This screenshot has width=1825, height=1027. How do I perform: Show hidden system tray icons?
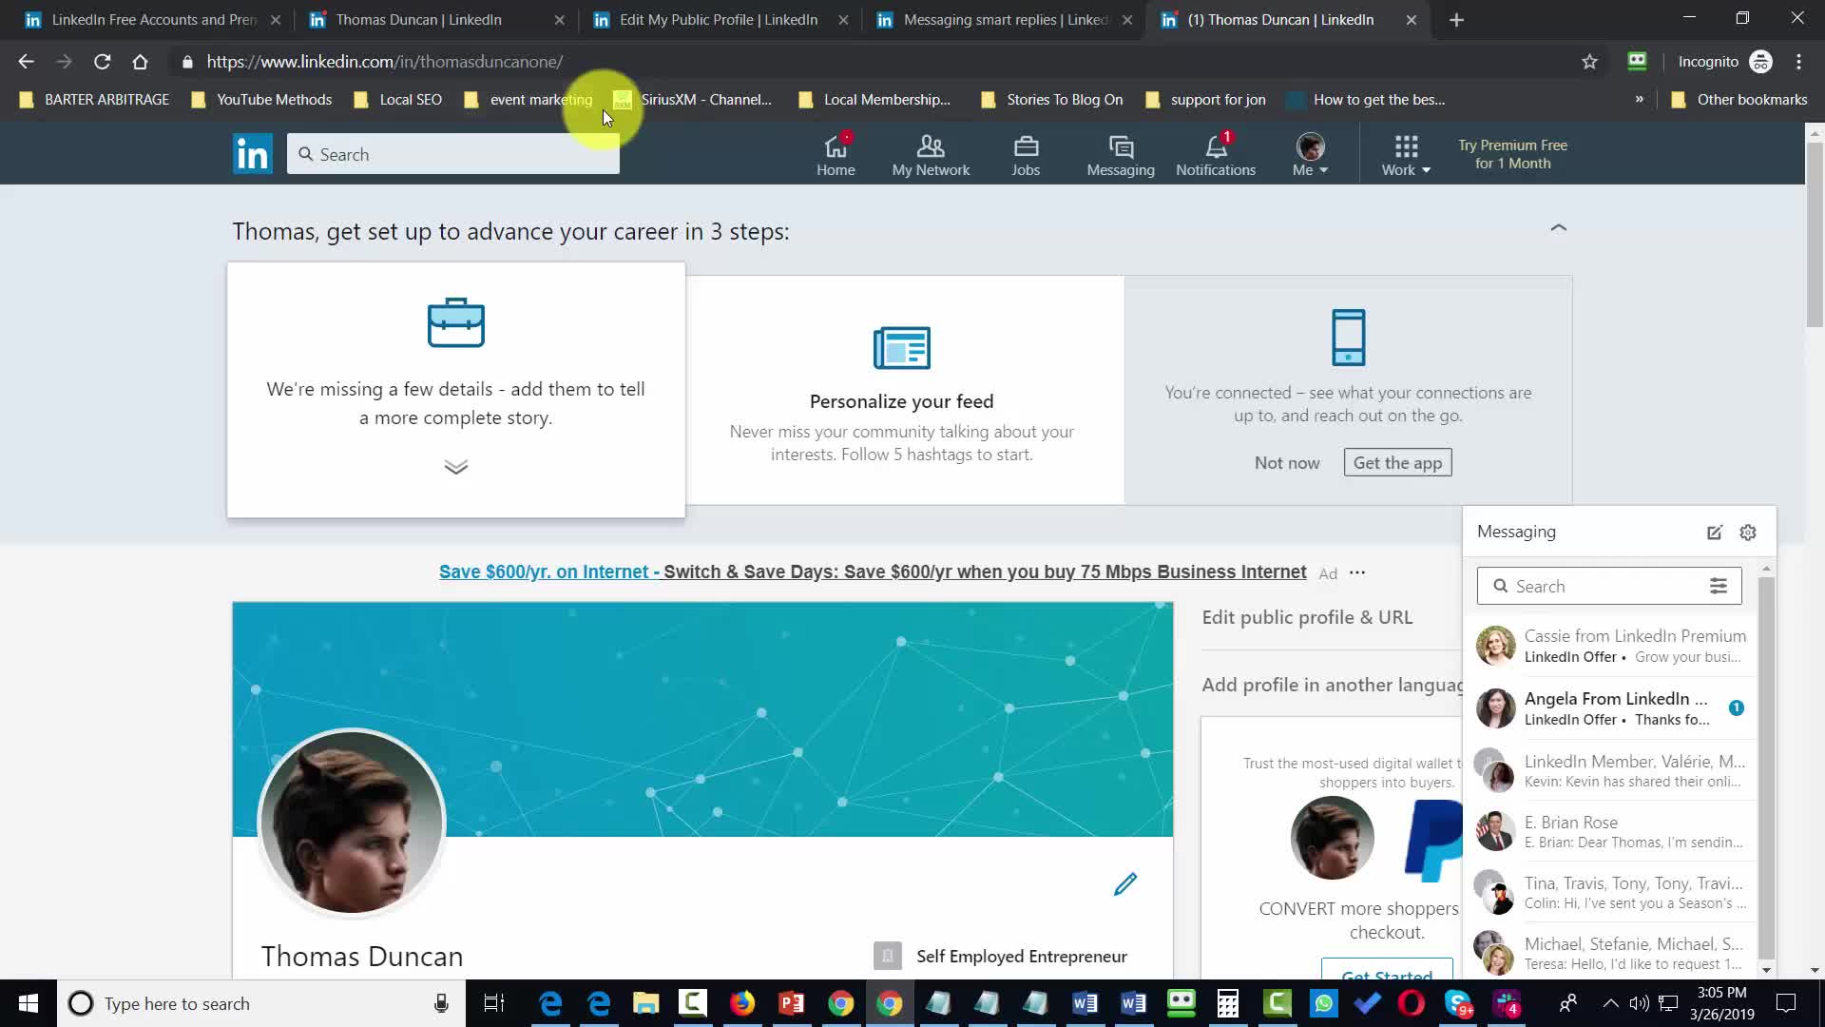point(1610,1003)
